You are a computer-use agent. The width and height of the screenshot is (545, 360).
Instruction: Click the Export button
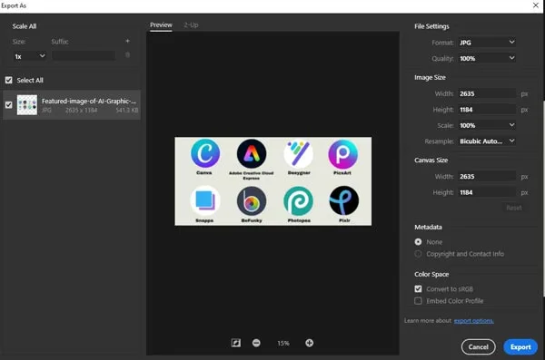click(520, 346)
